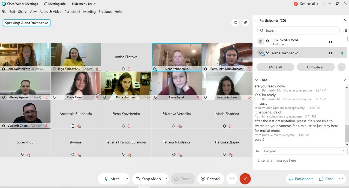Toggle Stop video camera button

(148, 179)
